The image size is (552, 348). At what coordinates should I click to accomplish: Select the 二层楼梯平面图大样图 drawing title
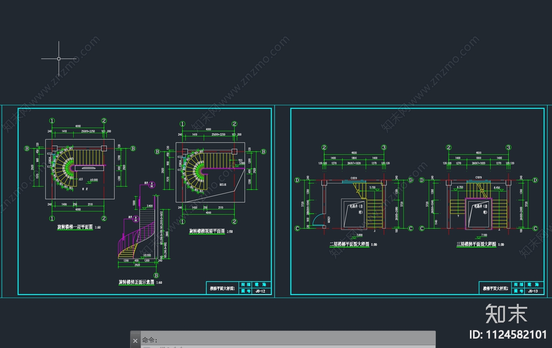349,244
